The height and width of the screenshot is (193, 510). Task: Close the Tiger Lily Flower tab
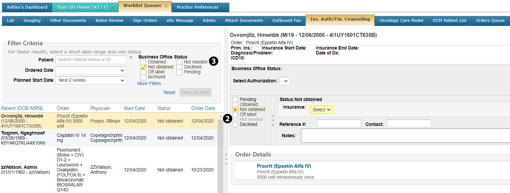pos(113,7)
